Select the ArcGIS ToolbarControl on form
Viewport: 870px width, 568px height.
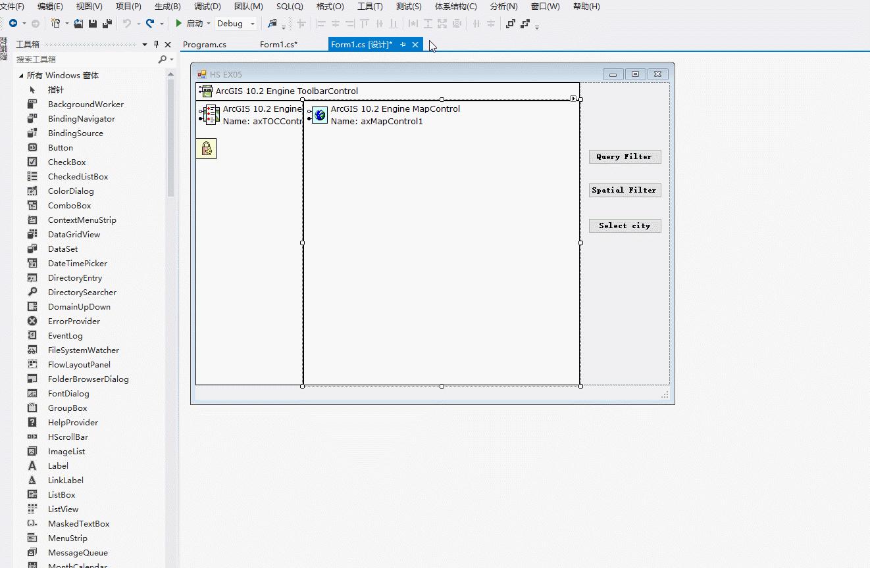pos(388,91)
